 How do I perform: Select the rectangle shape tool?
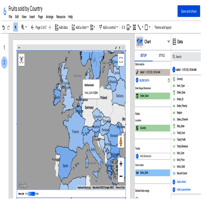pos(146,27)
